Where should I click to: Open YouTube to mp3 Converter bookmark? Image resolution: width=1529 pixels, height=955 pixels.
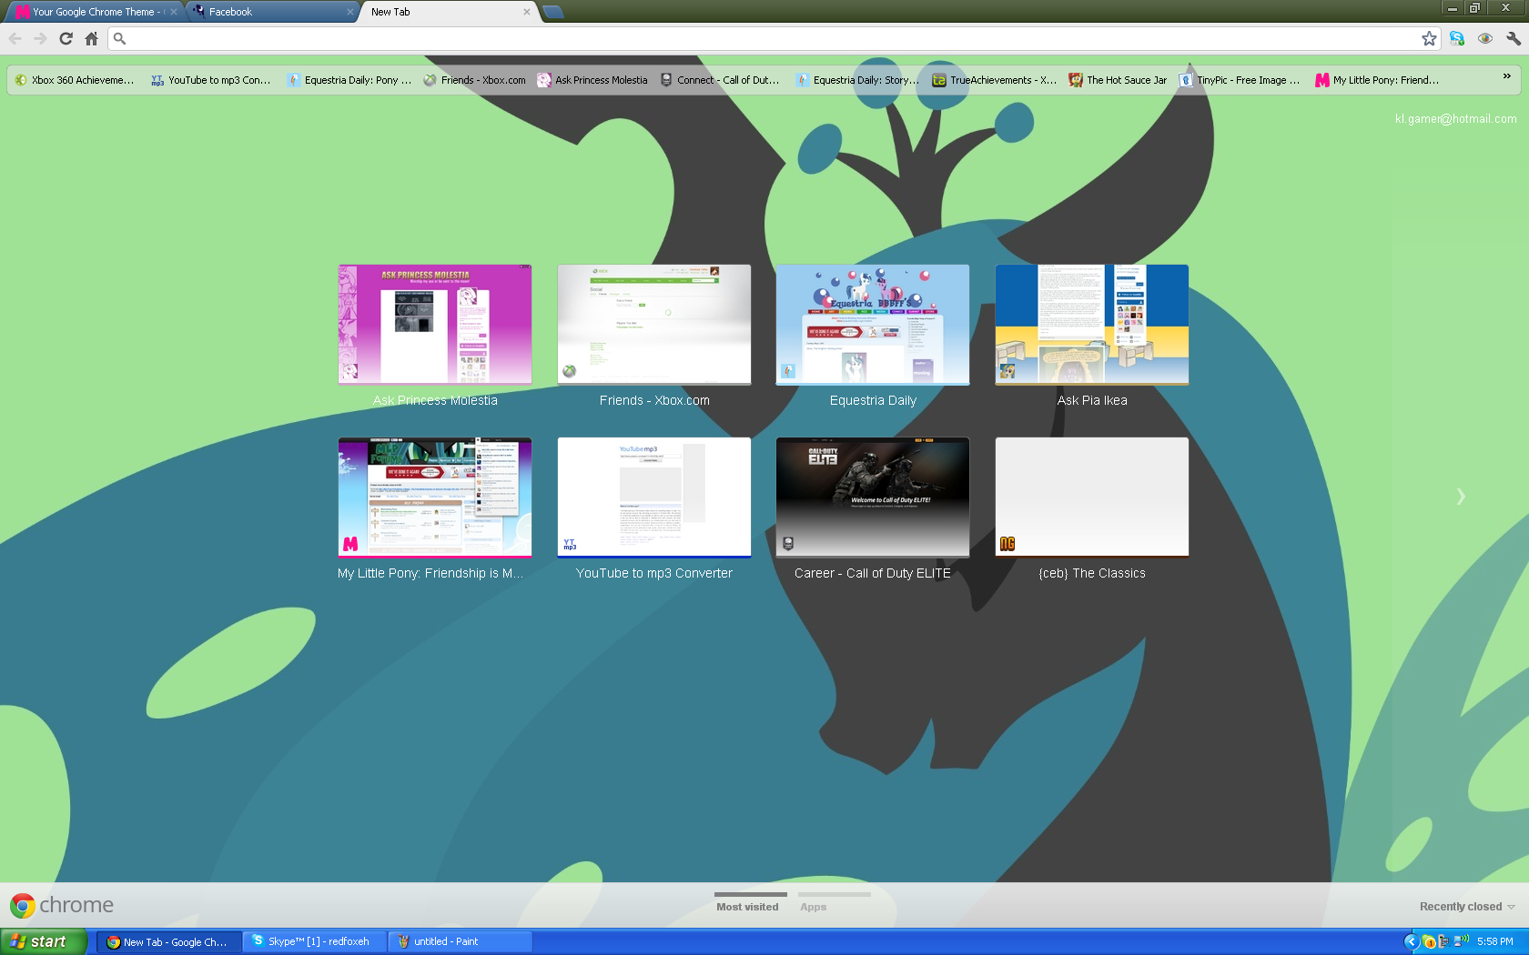click(x=211, y=80)
